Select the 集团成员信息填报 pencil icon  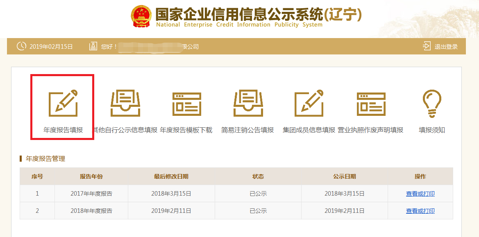pos(309,103)
